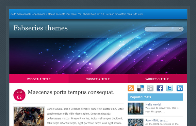Open the LinkedIn profile icon
The height and width of the screenshot is (126, 196).
click(180, 88)
